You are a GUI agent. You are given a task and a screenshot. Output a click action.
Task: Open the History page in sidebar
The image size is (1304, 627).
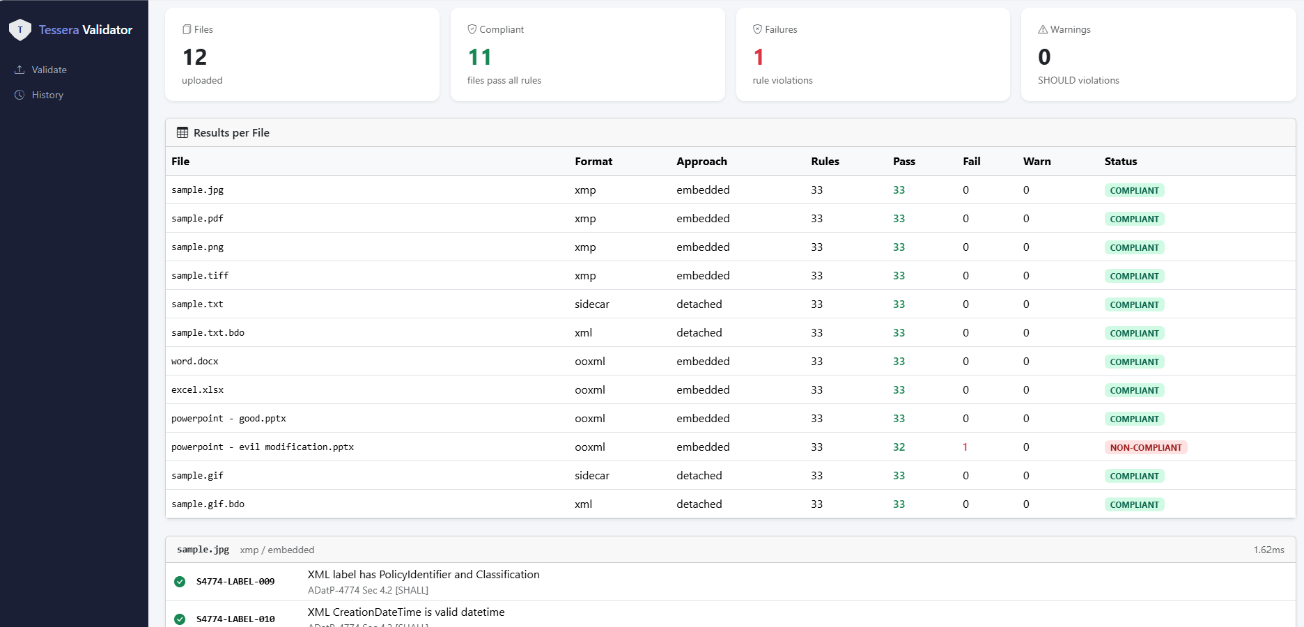47,95
